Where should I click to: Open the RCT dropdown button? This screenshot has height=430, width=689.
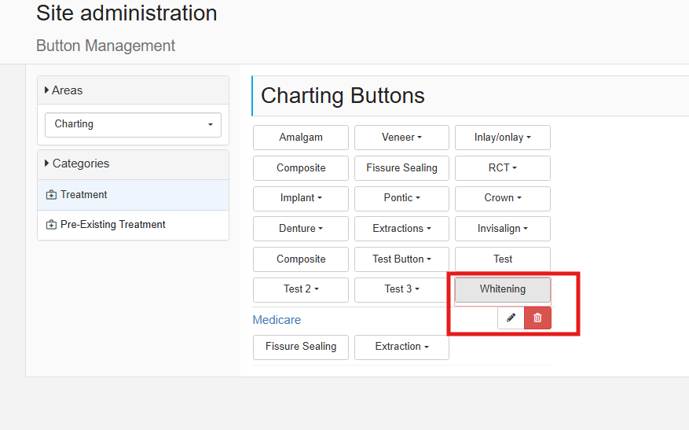(x=503, y=168)
